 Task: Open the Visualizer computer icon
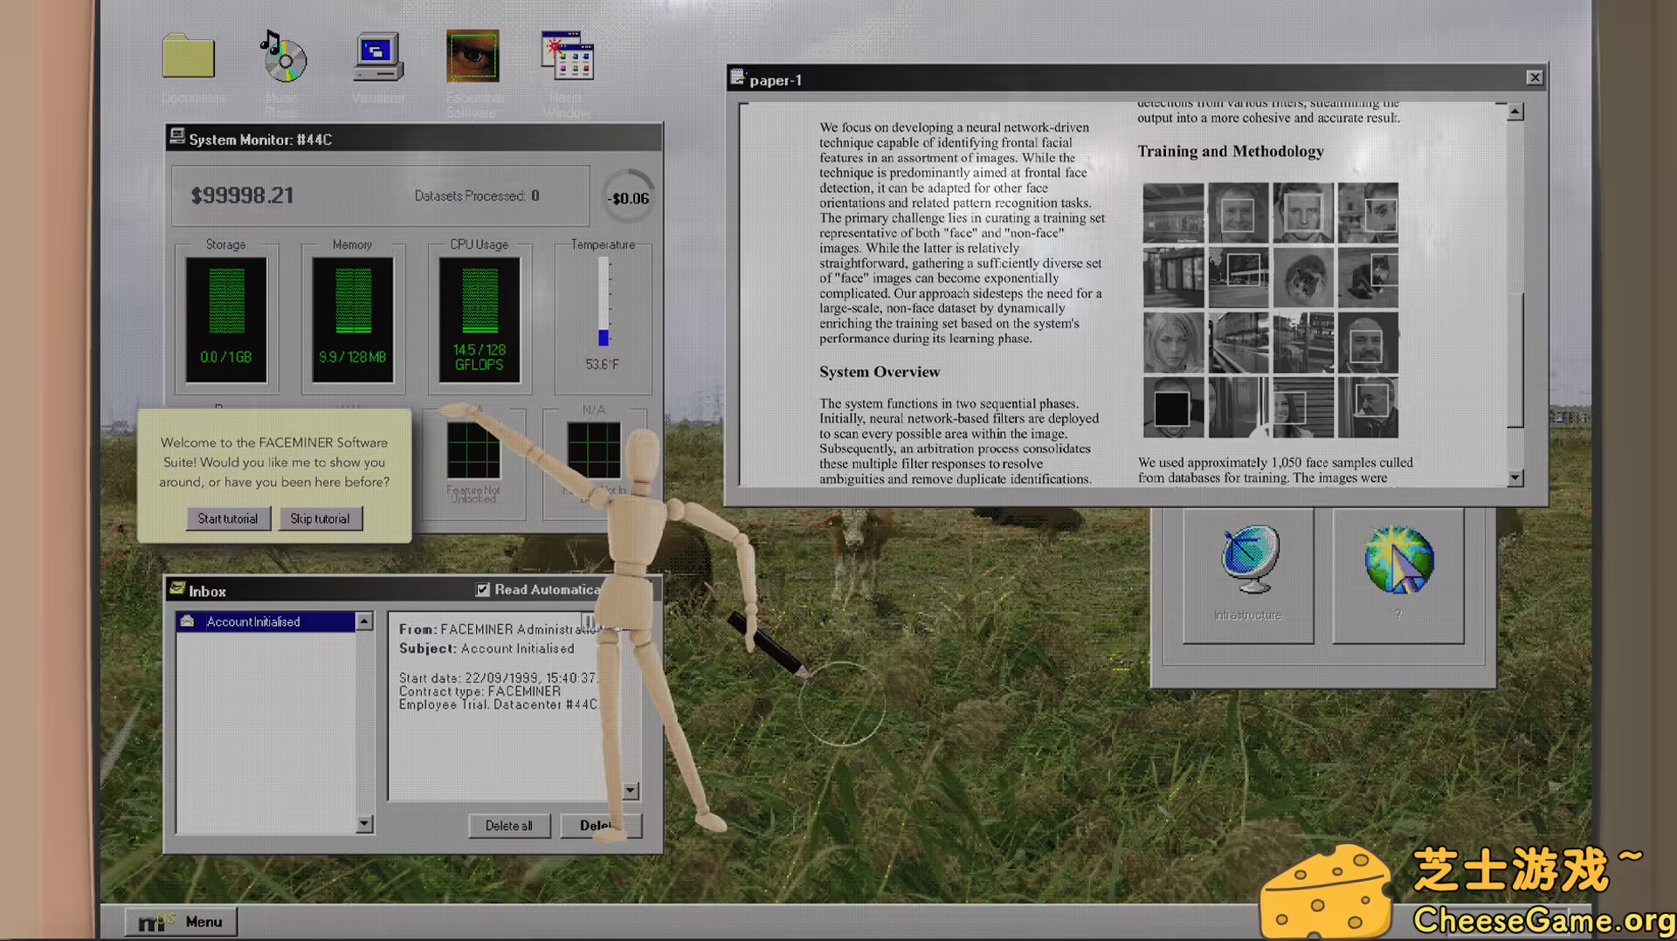tap(378, 57)
